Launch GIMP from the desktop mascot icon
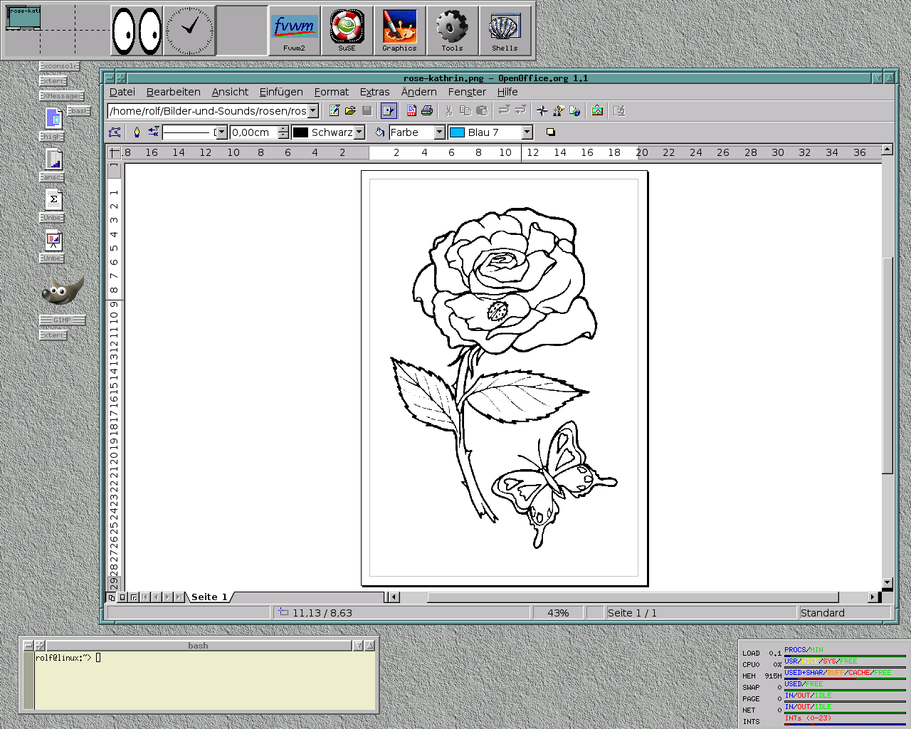The image size is (911, 729). 63,292
